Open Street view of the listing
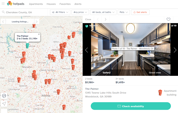This screenshot has width=178, height=113. coord(155,73)
